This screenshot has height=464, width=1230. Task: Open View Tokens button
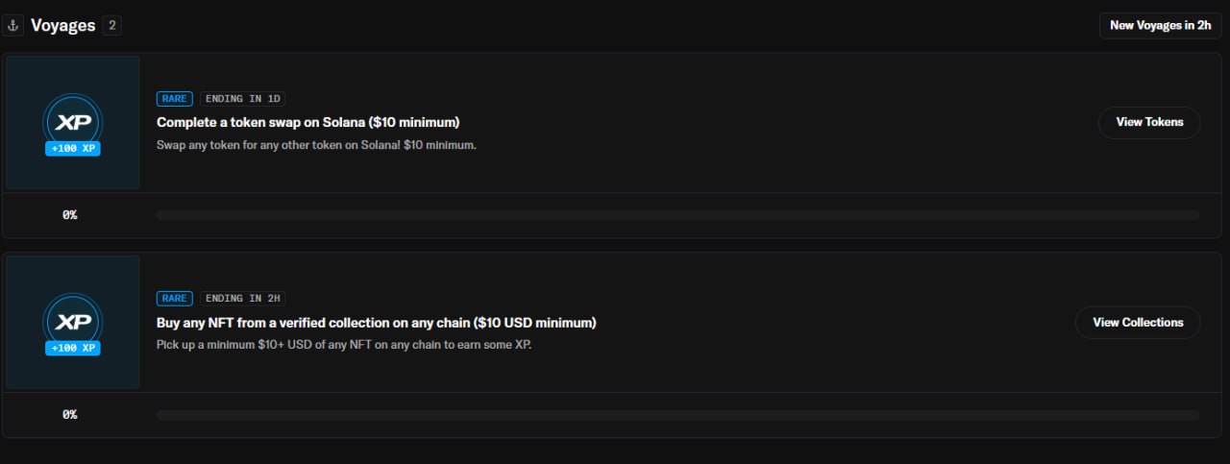coord(1149,122)
